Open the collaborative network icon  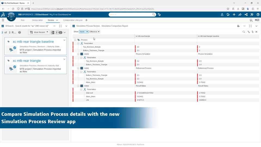point(246,15)
